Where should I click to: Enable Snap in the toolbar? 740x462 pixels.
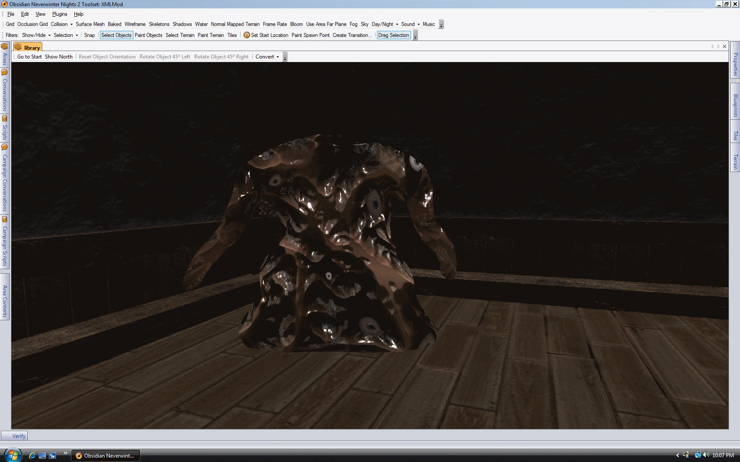(x=89, y=35)
